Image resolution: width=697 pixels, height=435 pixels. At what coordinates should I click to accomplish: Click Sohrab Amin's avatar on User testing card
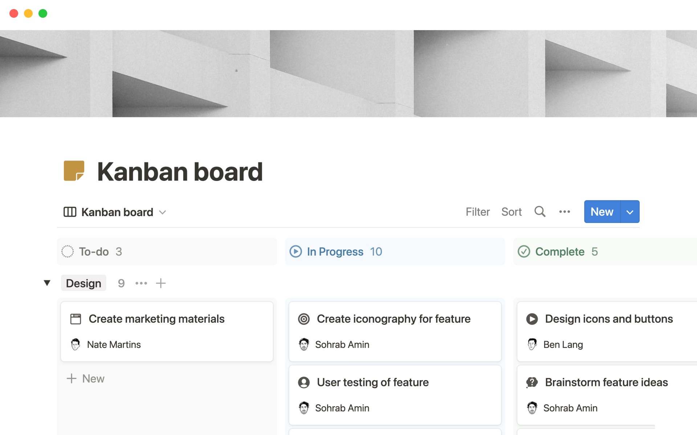click(304, 408)
